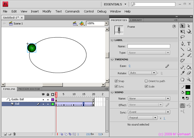This screenshot has width=194, height=138.
Task: Toggle the Scale checkbox
Action: tap(146, 86)
